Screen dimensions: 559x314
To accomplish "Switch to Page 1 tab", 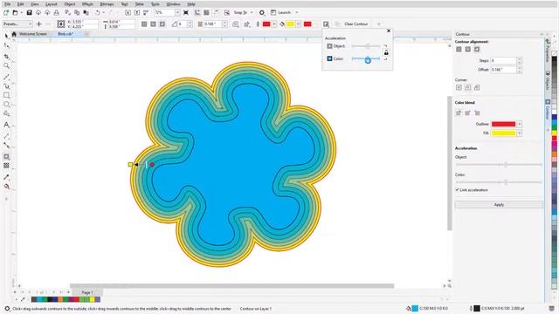I will click(x=87, y=292).
